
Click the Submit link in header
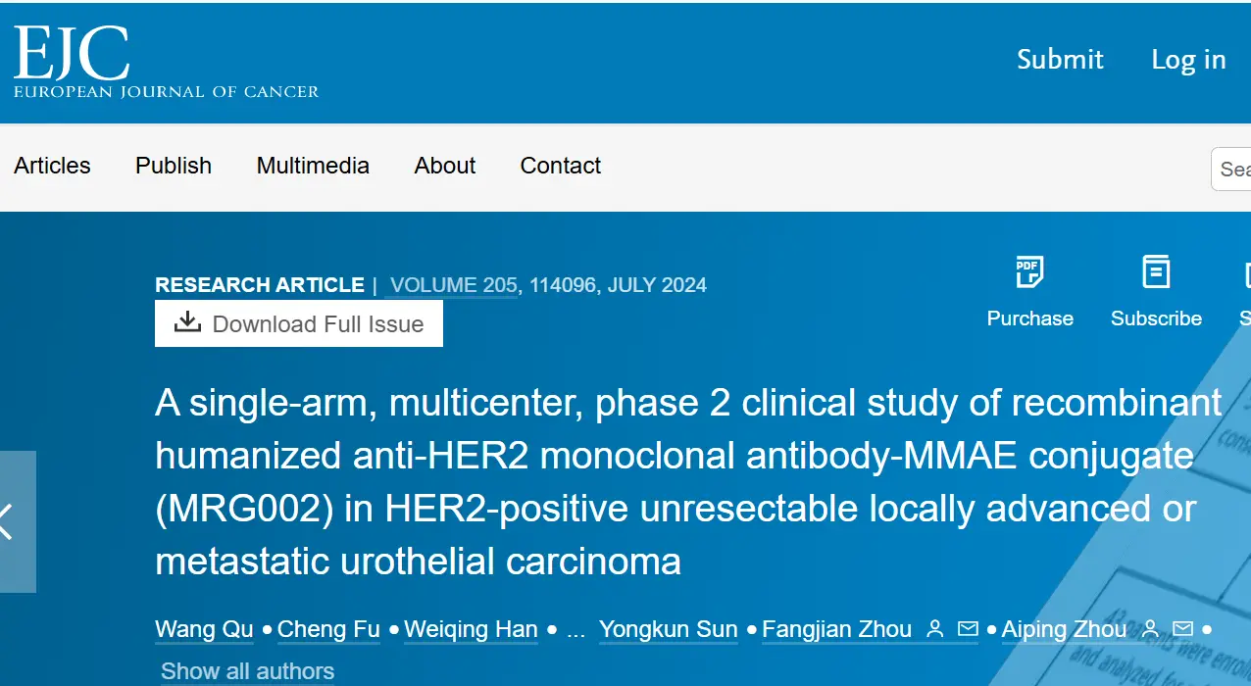click(1060, 60)
